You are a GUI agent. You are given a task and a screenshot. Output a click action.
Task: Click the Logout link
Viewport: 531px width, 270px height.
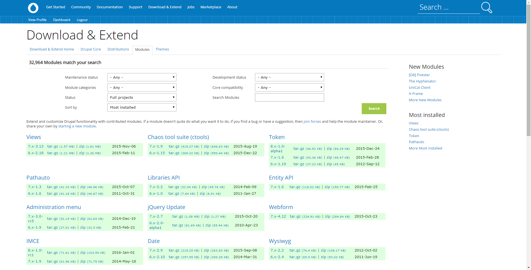pyautogui.click(x=82, y=20)
